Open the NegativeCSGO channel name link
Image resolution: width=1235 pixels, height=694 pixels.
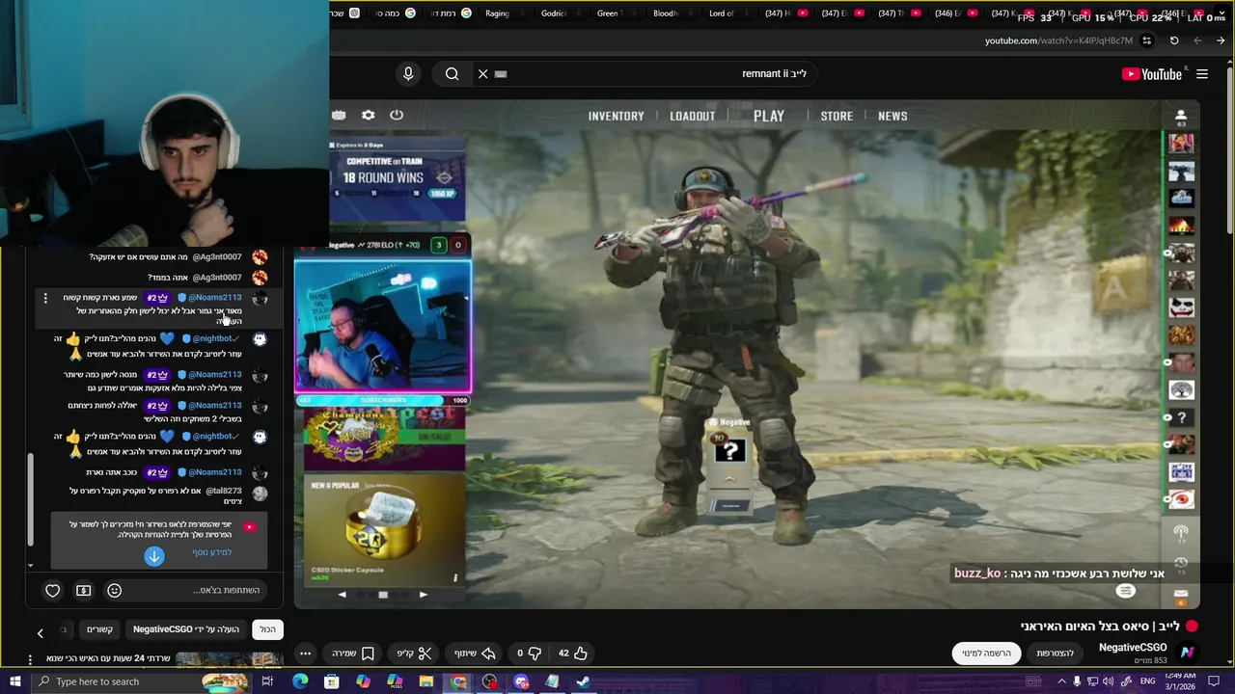pos(1133,648)
